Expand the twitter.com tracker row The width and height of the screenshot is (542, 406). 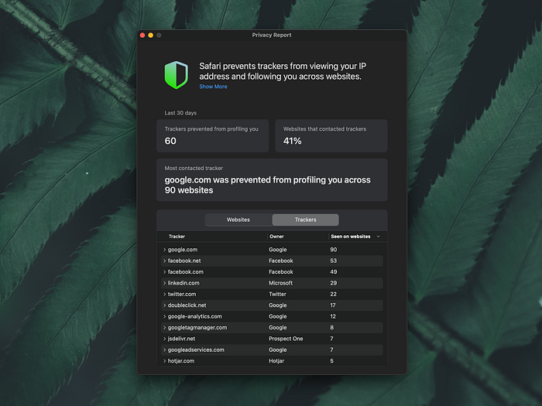click(164, 294)
